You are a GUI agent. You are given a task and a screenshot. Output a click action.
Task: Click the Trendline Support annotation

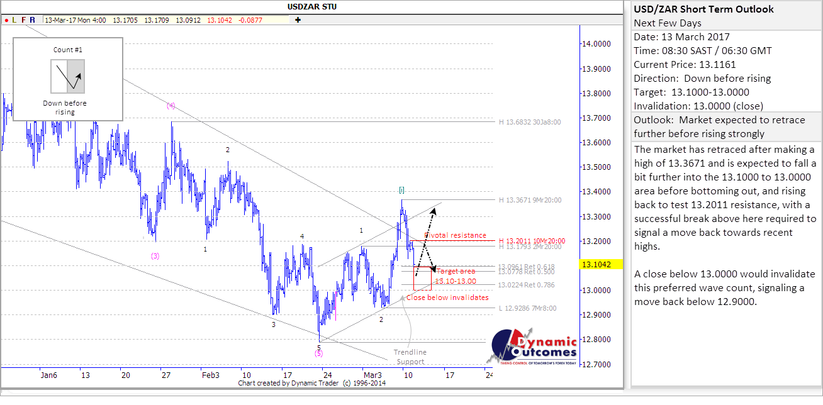[x=409, y=357]
